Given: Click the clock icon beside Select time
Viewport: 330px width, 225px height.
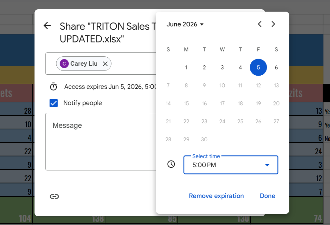Looking at the screenshot, I should [171, 164].
